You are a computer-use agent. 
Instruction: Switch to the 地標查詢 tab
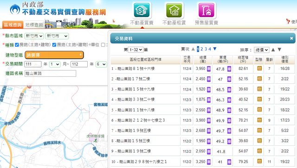pos(34,25)
